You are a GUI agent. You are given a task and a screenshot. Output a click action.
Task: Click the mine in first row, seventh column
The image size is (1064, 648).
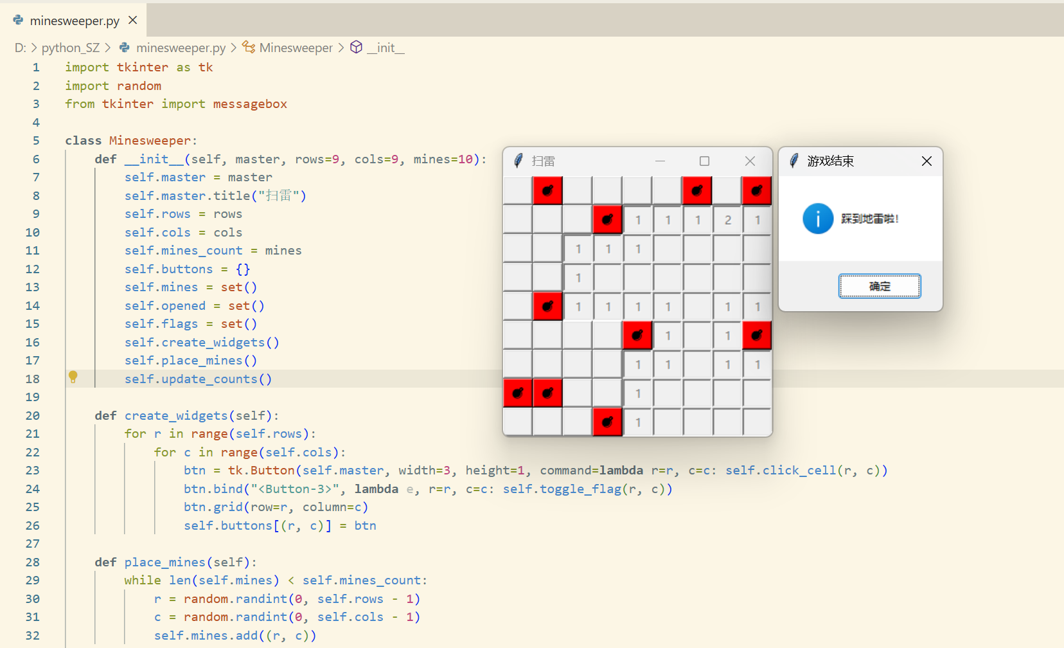(697, 191)
